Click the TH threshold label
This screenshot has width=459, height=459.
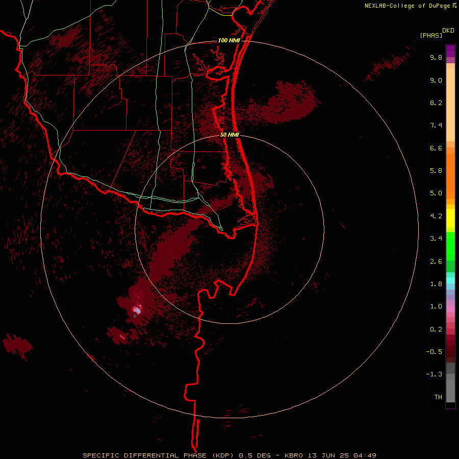[x=438, y=397]
